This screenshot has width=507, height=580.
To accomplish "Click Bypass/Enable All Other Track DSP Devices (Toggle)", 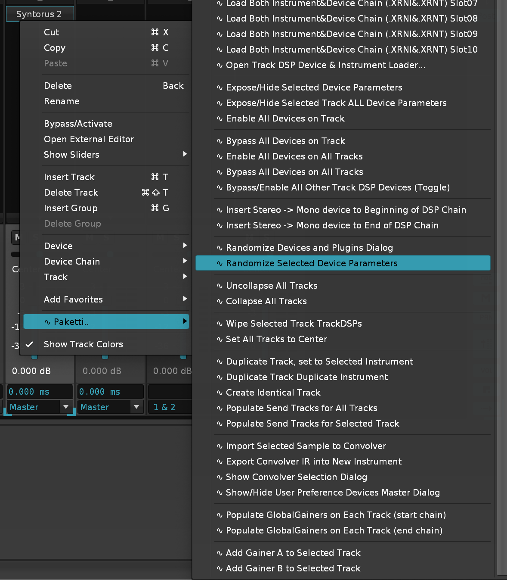I will 338,187.
